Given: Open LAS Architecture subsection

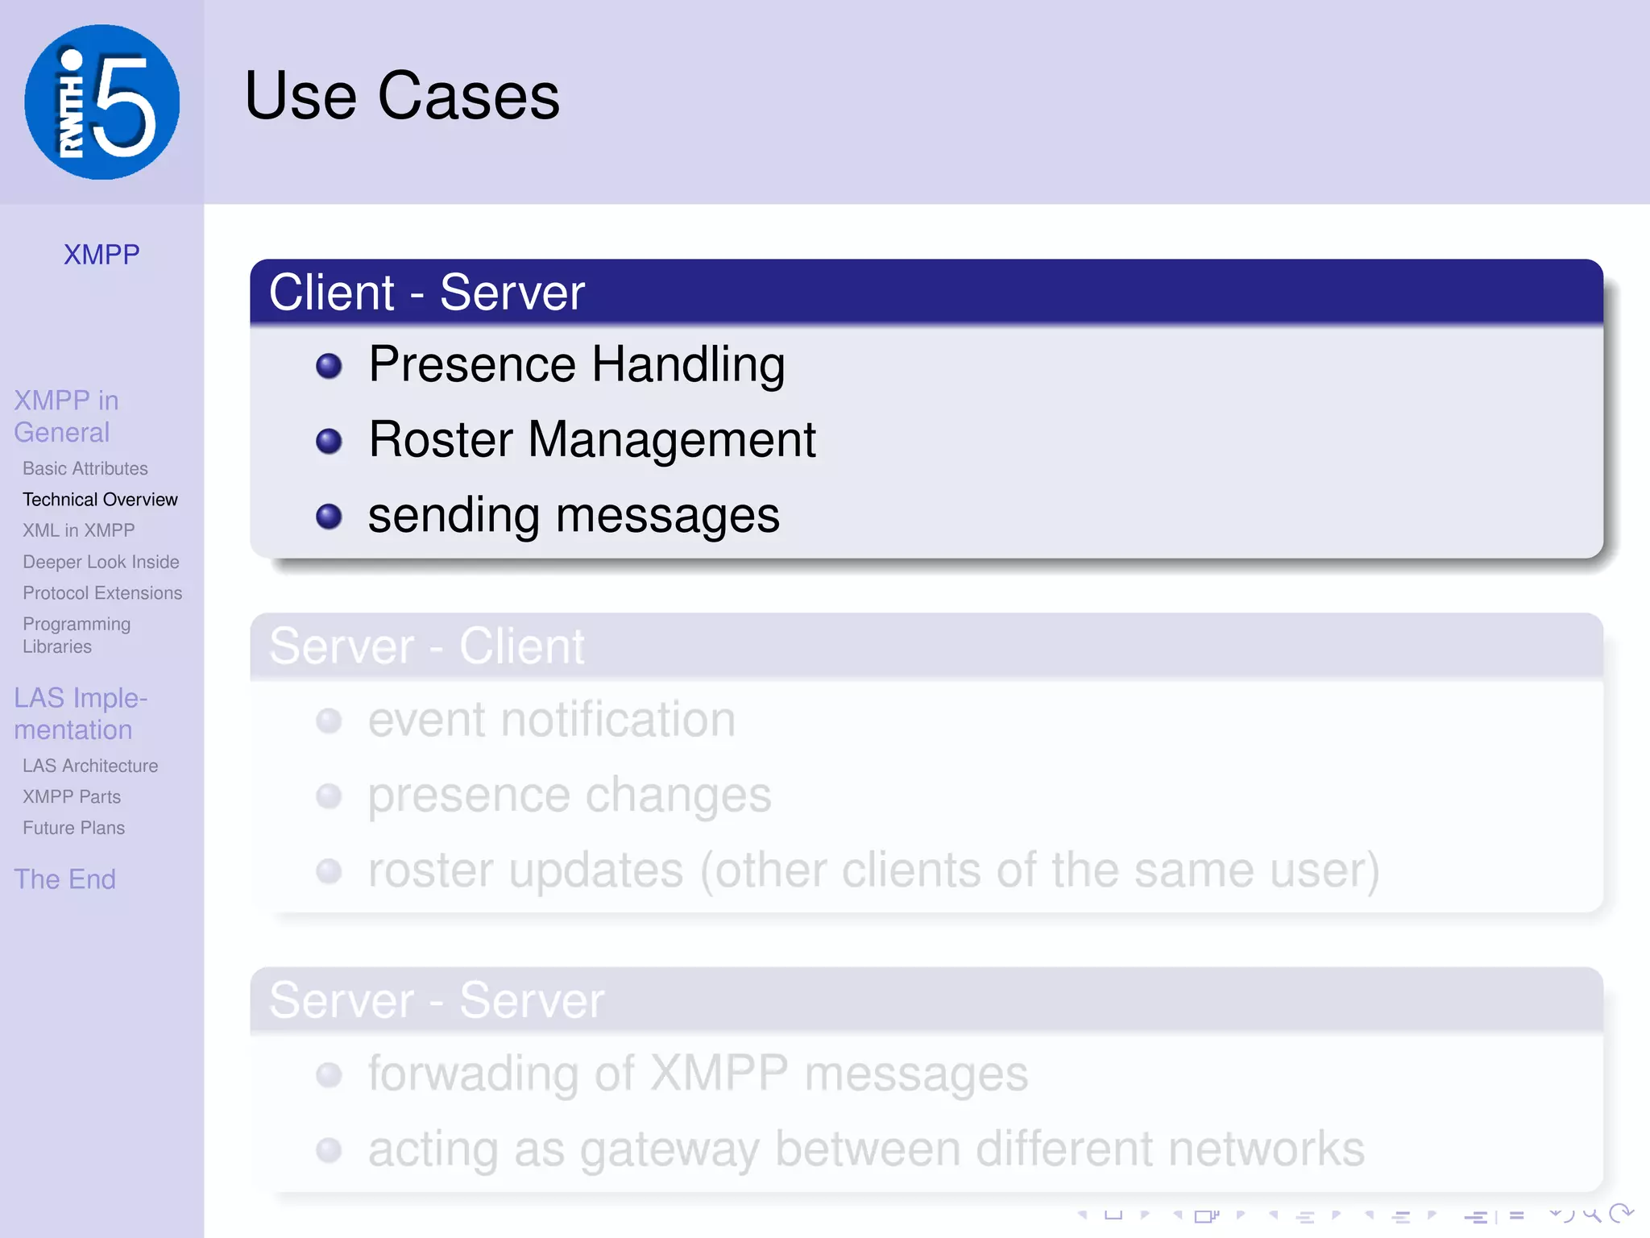Looking at the screenshot, I should tap(90, 766).
